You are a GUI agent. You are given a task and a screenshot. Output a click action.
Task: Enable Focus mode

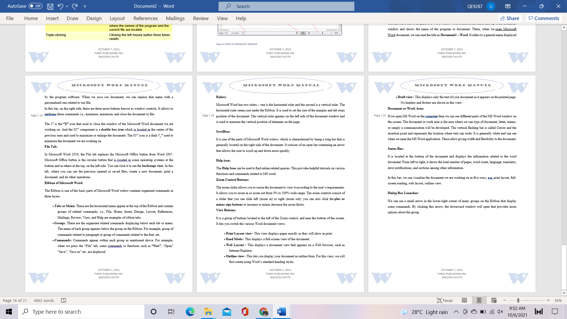tap(444, 300)
